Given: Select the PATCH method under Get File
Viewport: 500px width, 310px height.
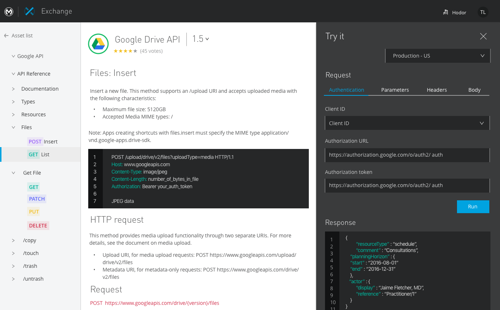Looking at the screenshot, I should (37, 199).
